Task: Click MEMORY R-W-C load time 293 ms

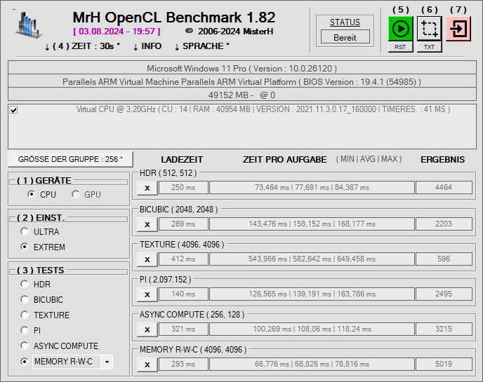Action: click(x=183, y=364)
